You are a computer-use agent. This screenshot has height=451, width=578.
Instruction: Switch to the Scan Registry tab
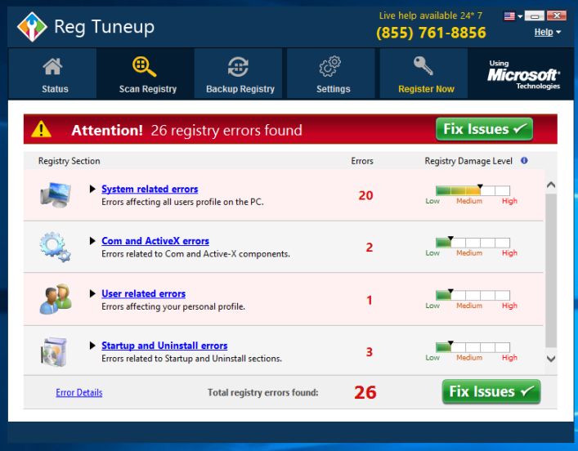146,74
